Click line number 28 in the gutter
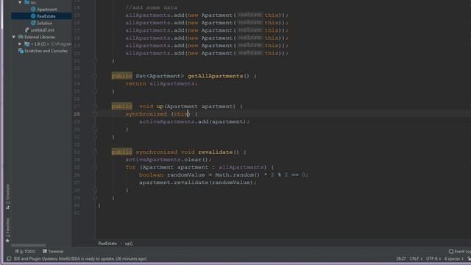Image resolution: width=471 pixels, height=265 pixels. tap(77, 114)
